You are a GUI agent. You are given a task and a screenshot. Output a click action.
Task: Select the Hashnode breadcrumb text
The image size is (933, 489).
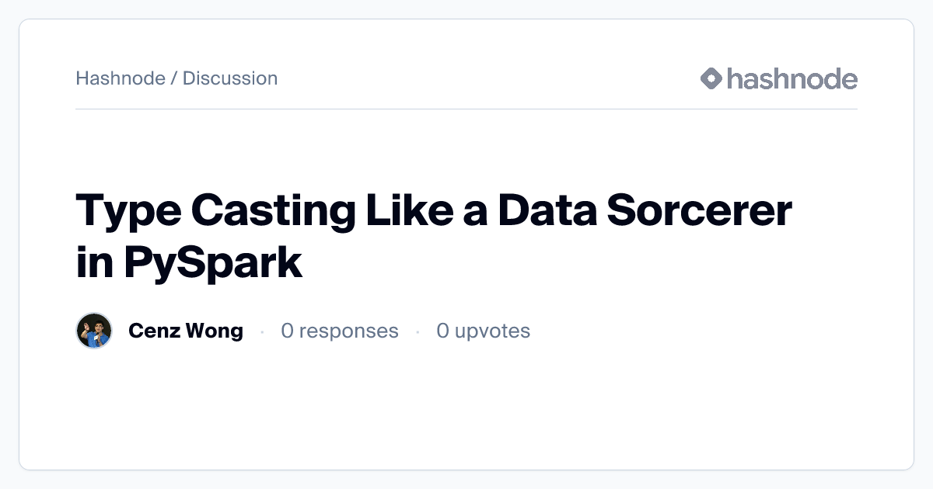pos(121,78)
